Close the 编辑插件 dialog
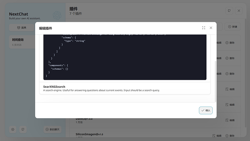Image resolution: width=250 pixels, height=141 pixels. click(x=211, y=28)
